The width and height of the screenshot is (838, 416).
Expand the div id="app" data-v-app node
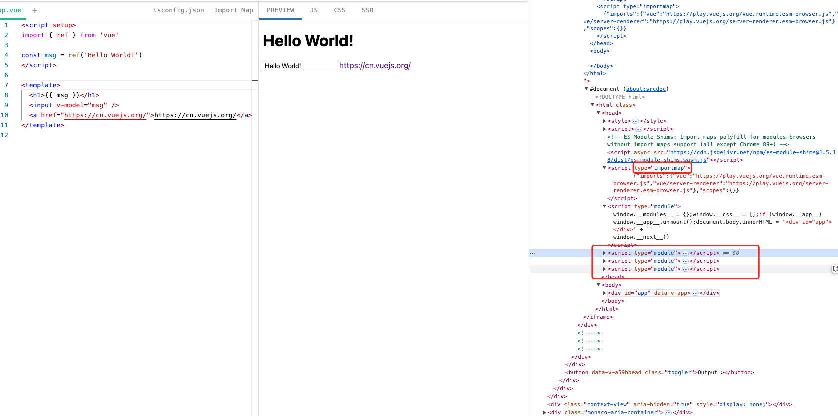tap(604, 293)
